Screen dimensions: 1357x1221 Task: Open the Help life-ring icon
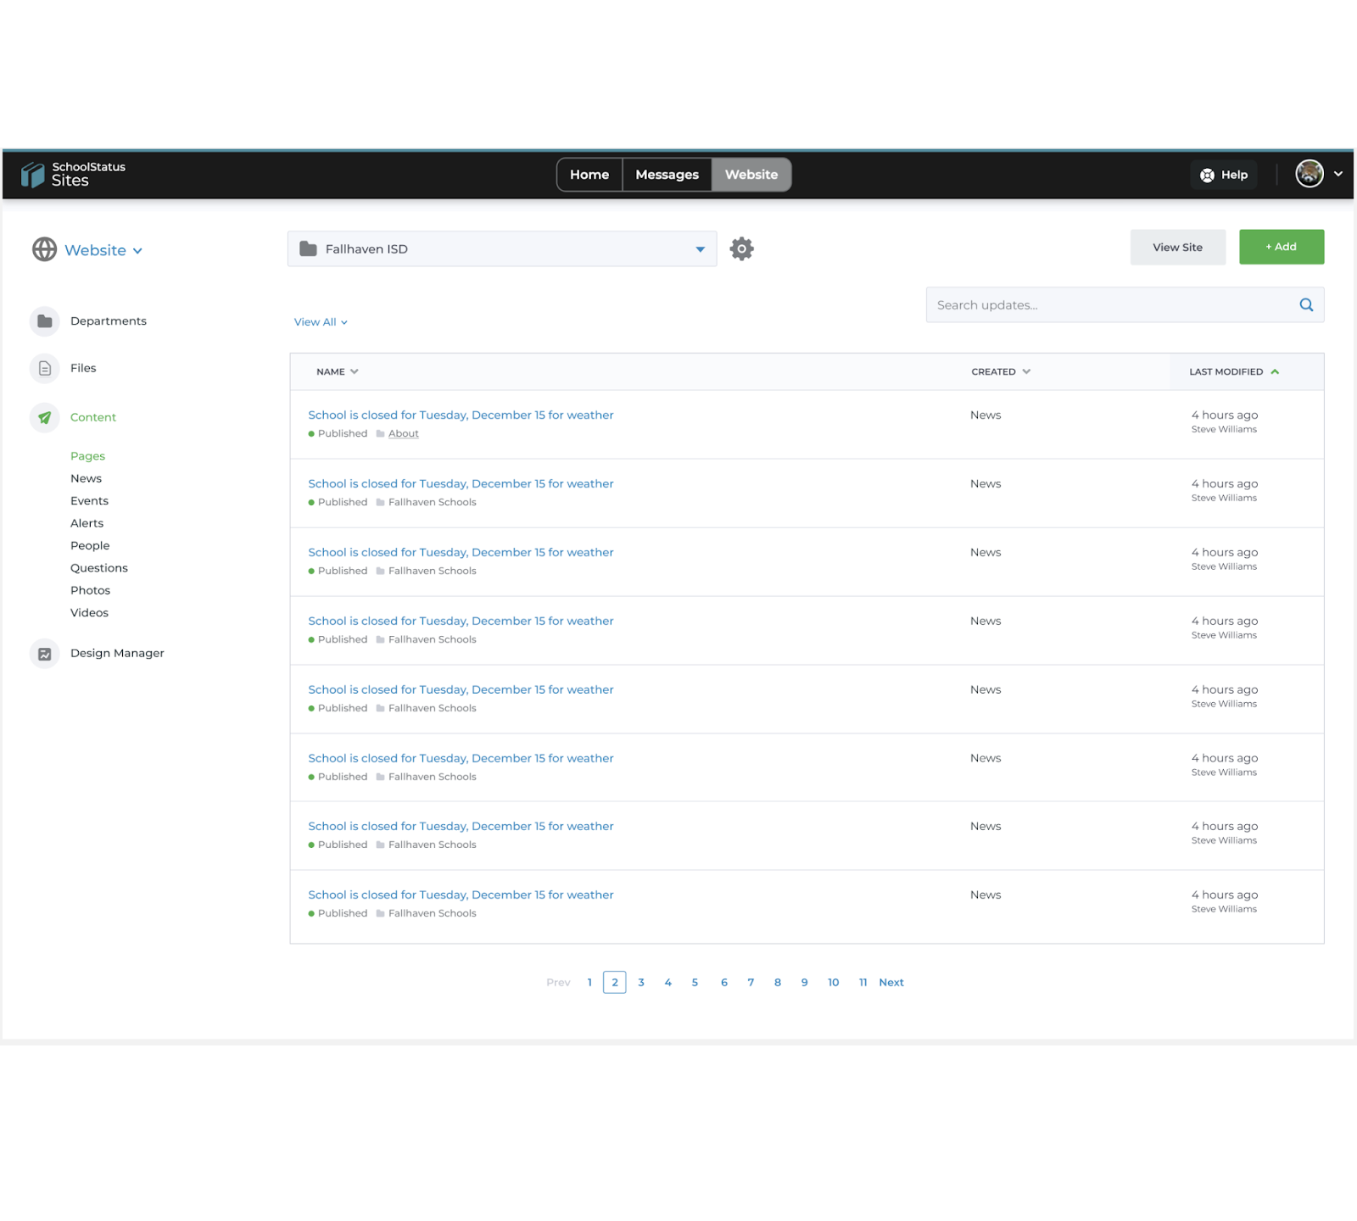click(x=1208, y=174)
